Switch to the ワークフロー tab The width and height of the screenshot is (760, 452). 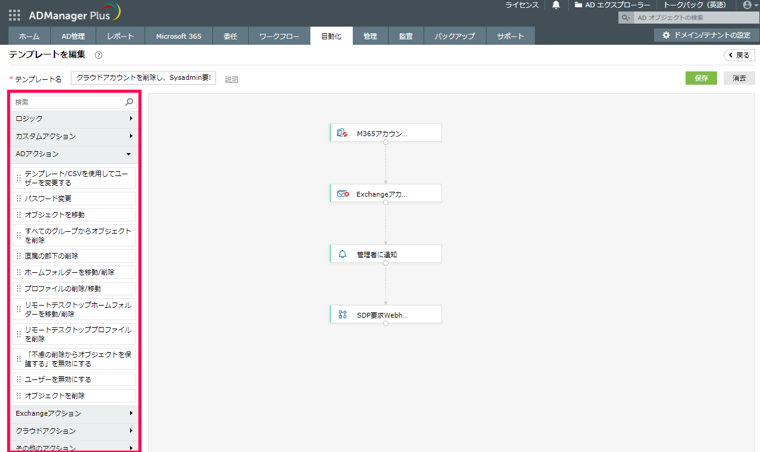tap(280, 36)
